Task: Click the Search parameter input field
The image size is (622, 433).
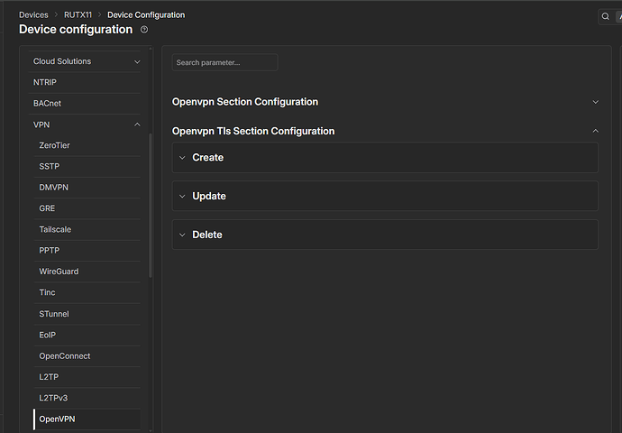Action: 224,62
